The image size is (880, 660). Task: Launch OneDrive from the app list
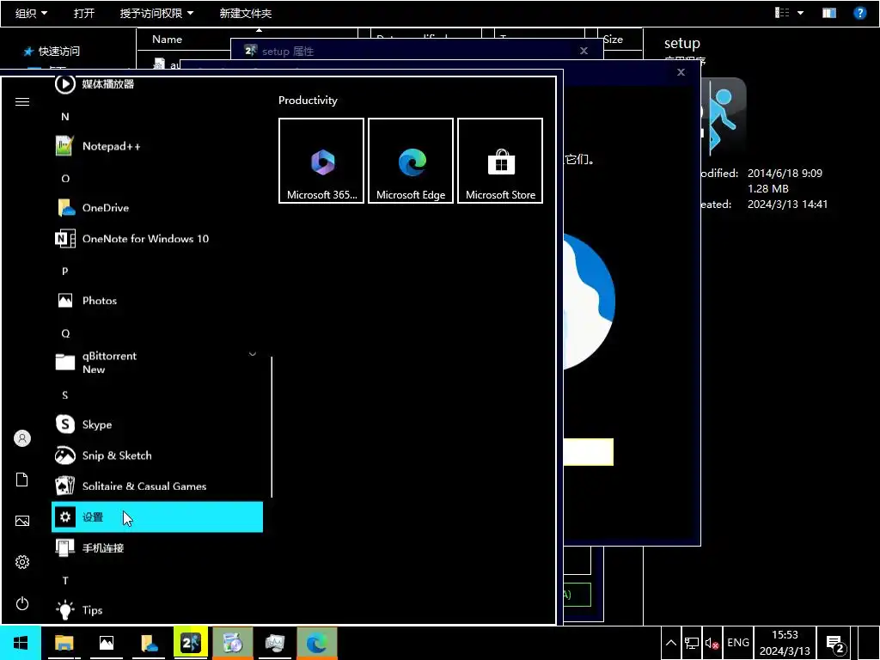coord(157,208)
